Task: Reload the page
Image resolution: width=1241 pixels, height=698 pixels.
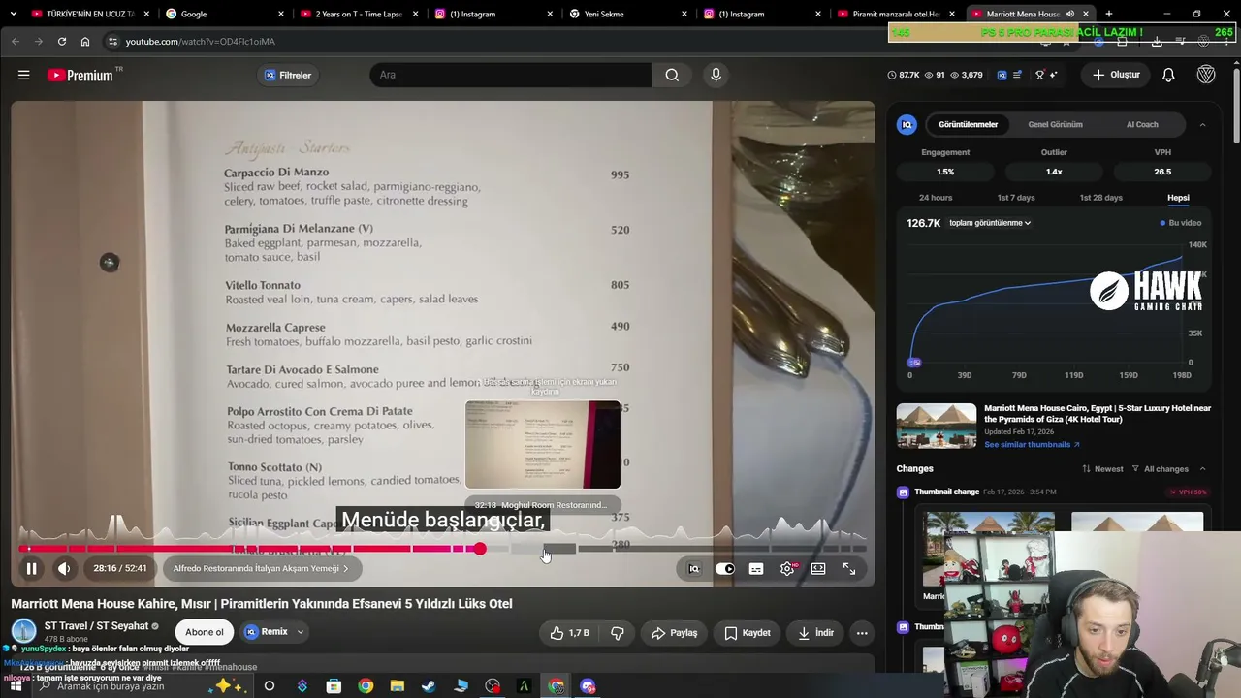Action: [62, 42]
